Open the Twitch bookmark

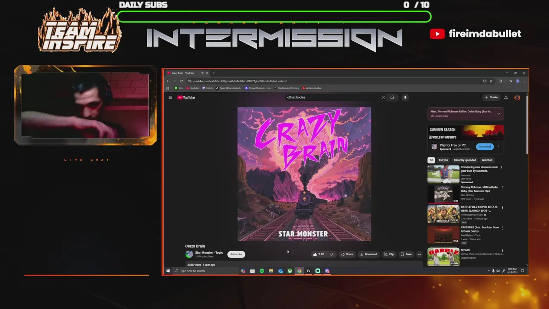(x=208, y=88)
